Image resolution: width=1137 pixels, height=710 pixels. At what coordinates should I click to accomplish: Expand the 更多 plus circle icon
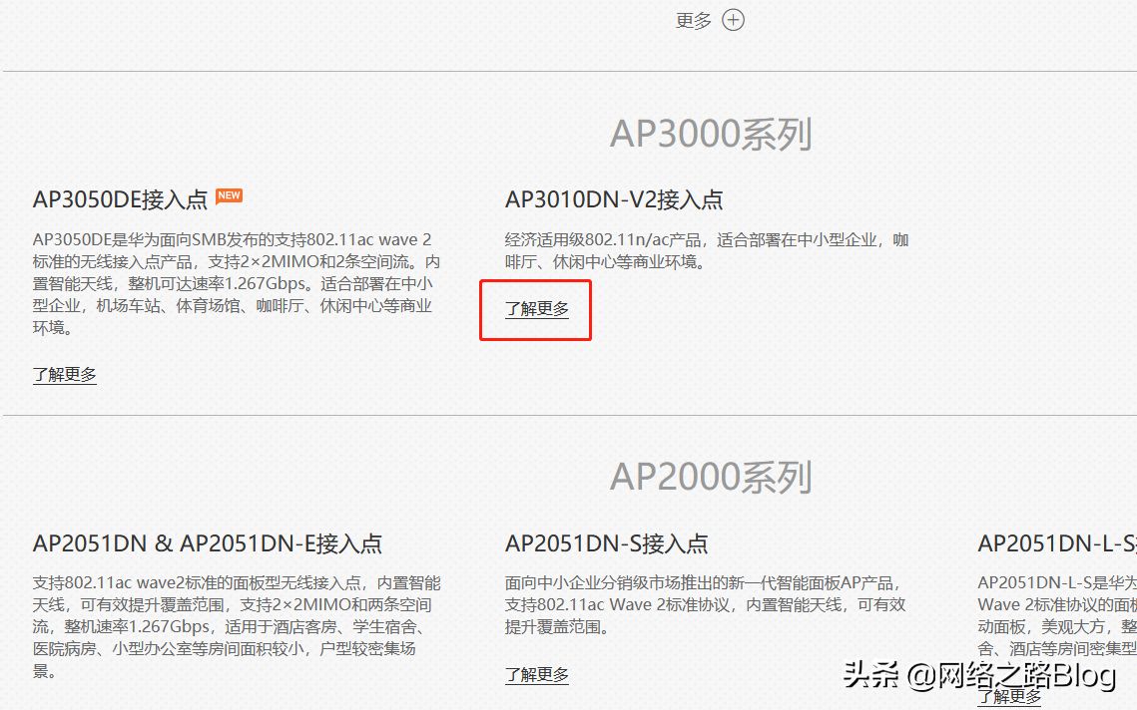[733, 20]
